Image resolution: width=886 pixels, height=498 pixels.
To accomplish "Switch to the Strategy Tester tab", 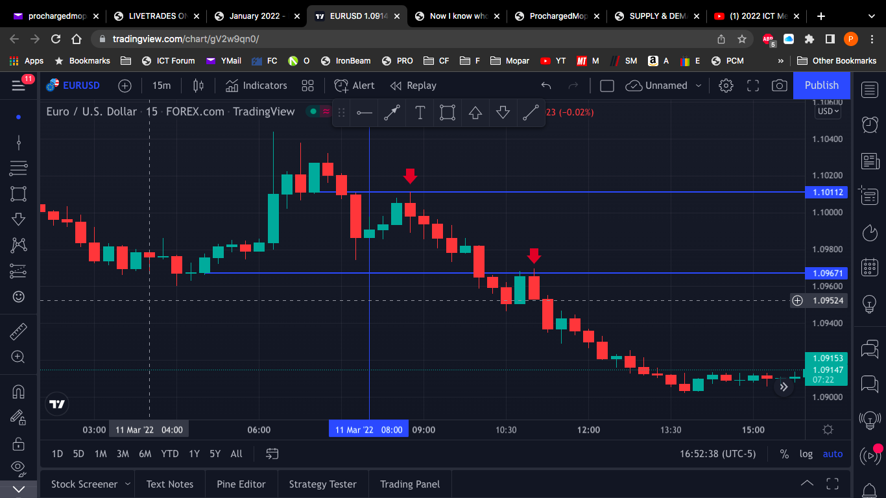I will tap(323, 484).
